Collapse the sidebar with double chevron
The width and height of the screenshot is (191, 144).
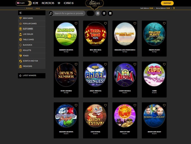click(x=21, y=13)
